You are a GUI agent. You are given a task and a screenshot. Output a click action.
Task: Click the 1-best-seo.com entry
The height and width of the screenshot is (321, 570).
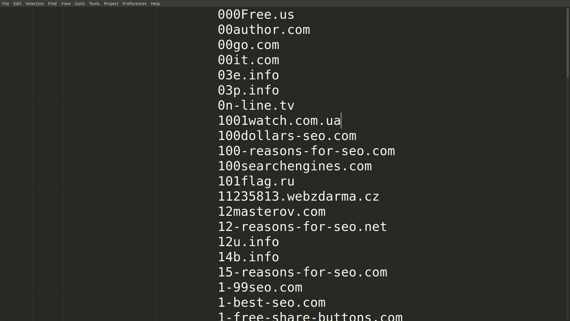(271, 302)
